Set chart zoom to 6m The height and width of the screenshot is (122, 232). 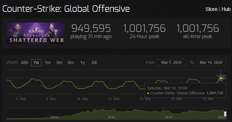[x=71, y=63]
